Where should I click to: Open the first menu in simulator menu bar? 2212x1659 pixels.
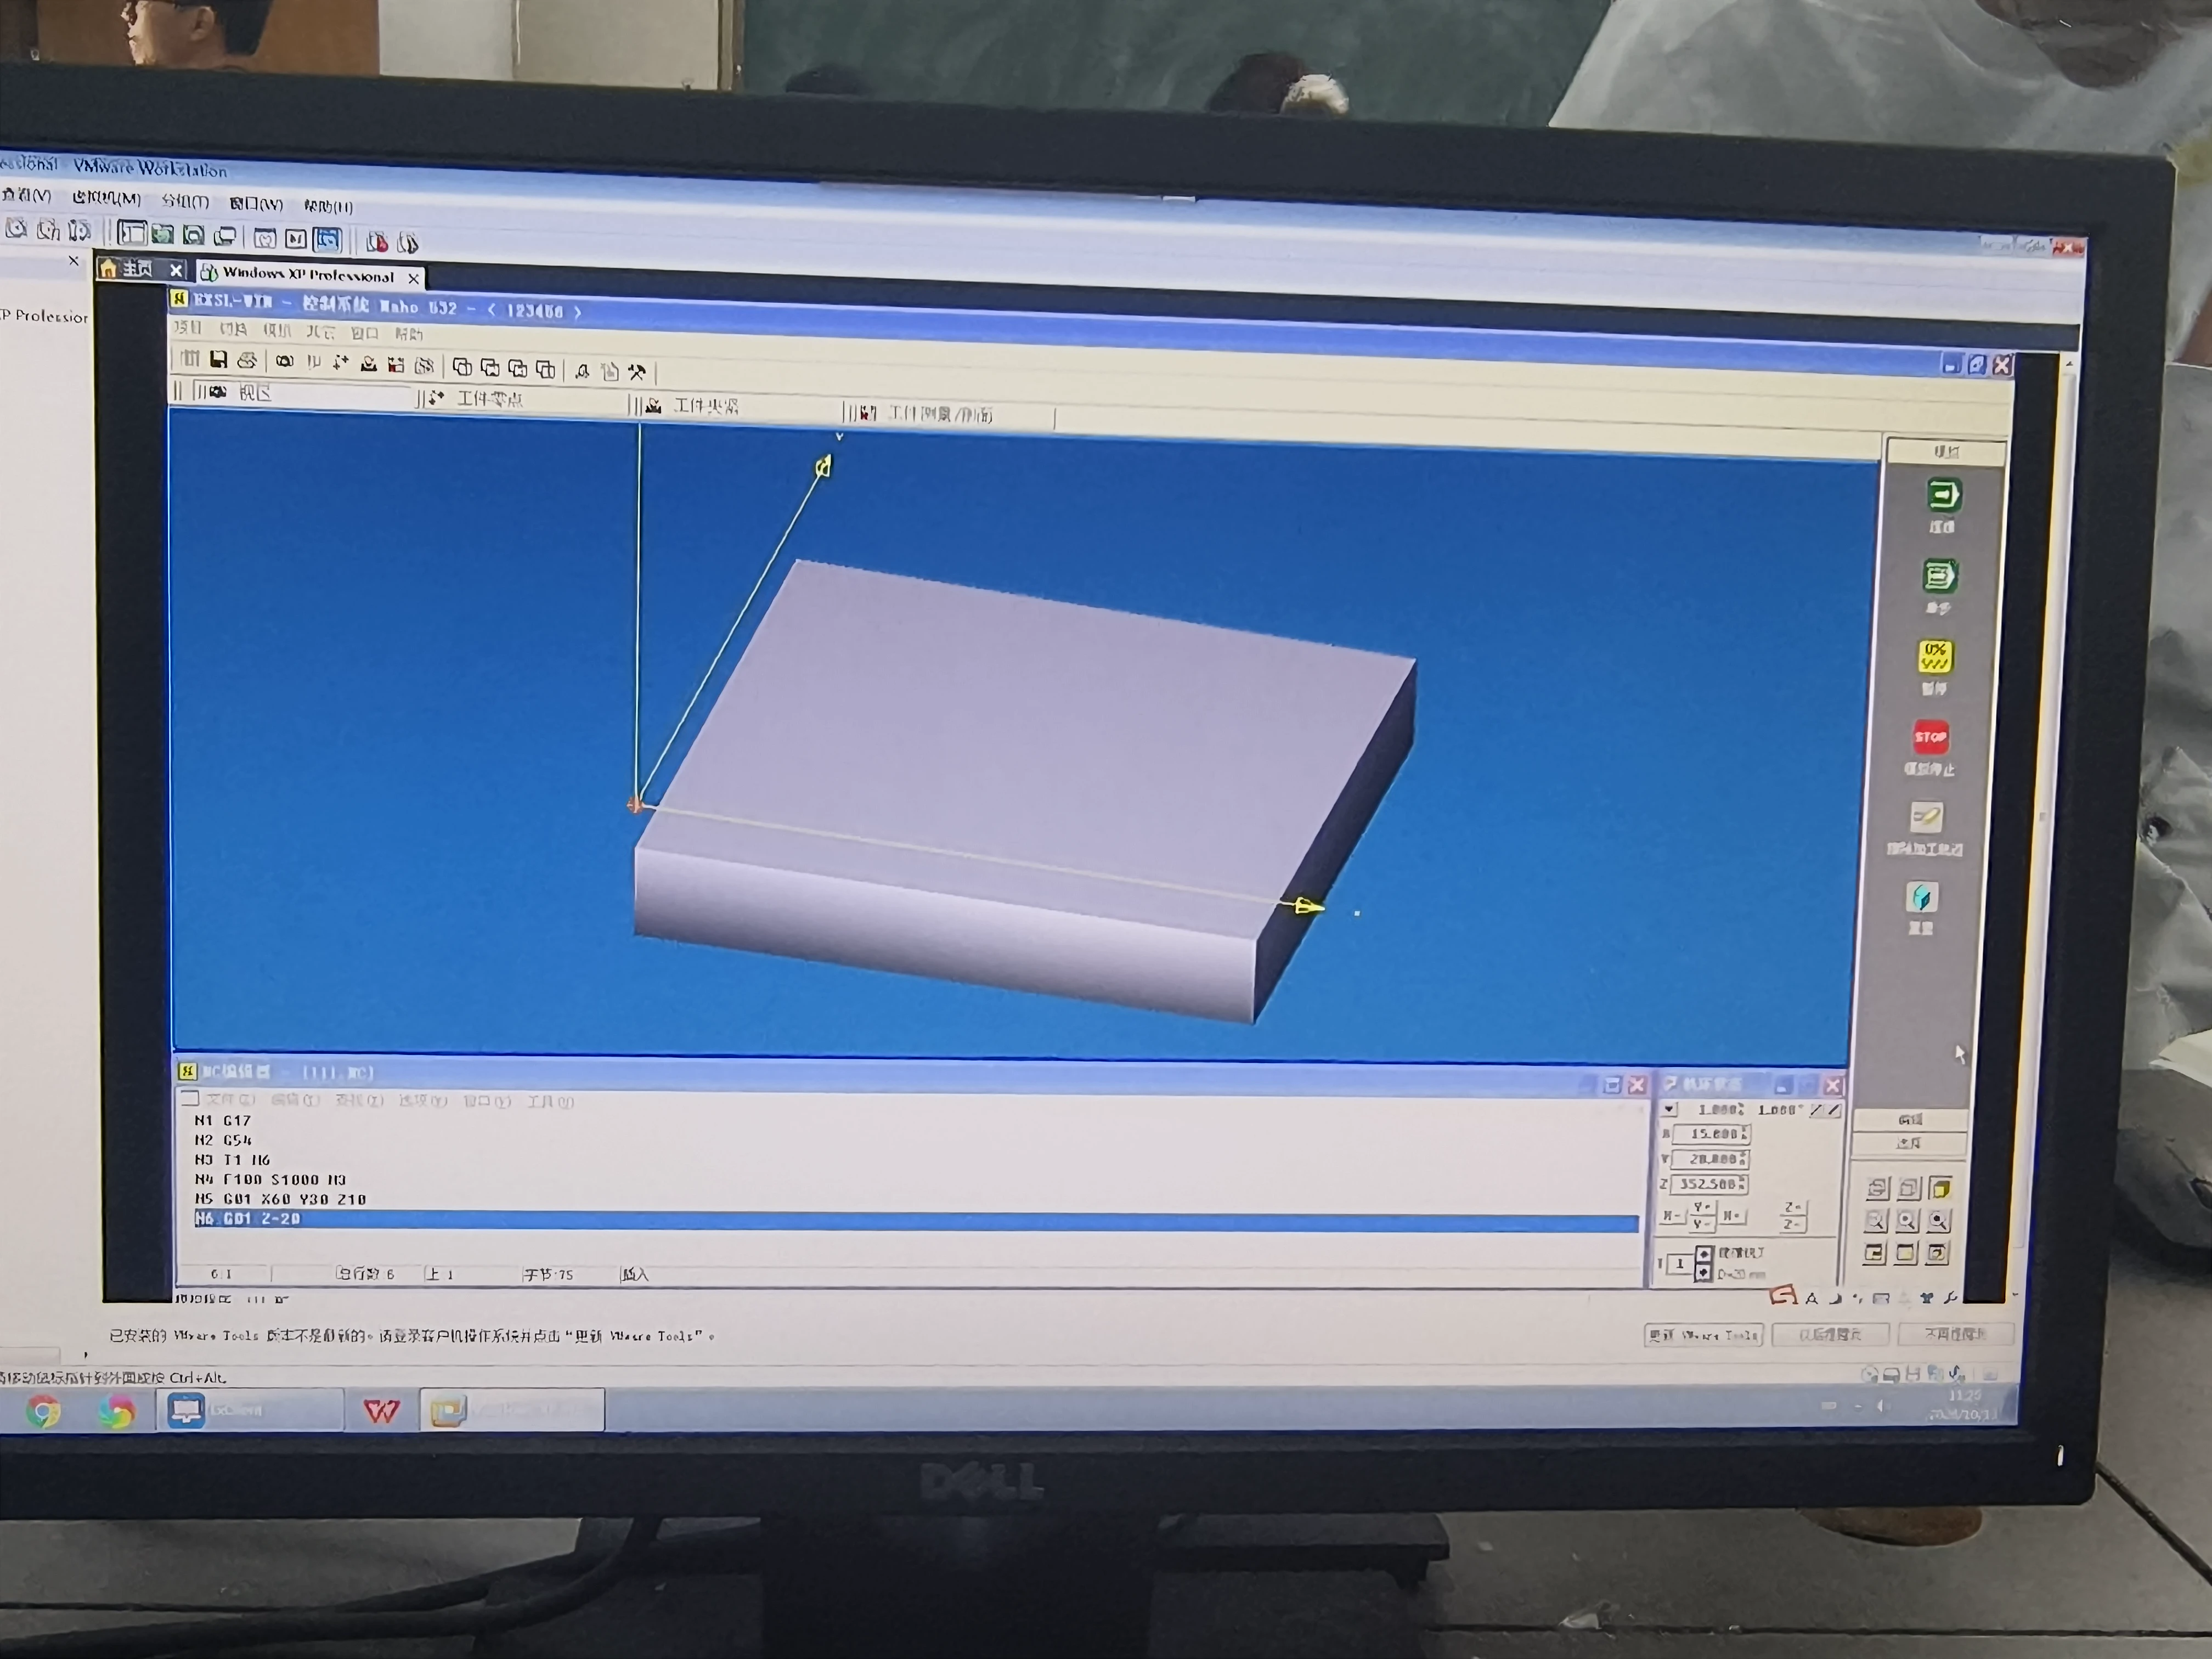pyautogui.click(x=188, y=328)
